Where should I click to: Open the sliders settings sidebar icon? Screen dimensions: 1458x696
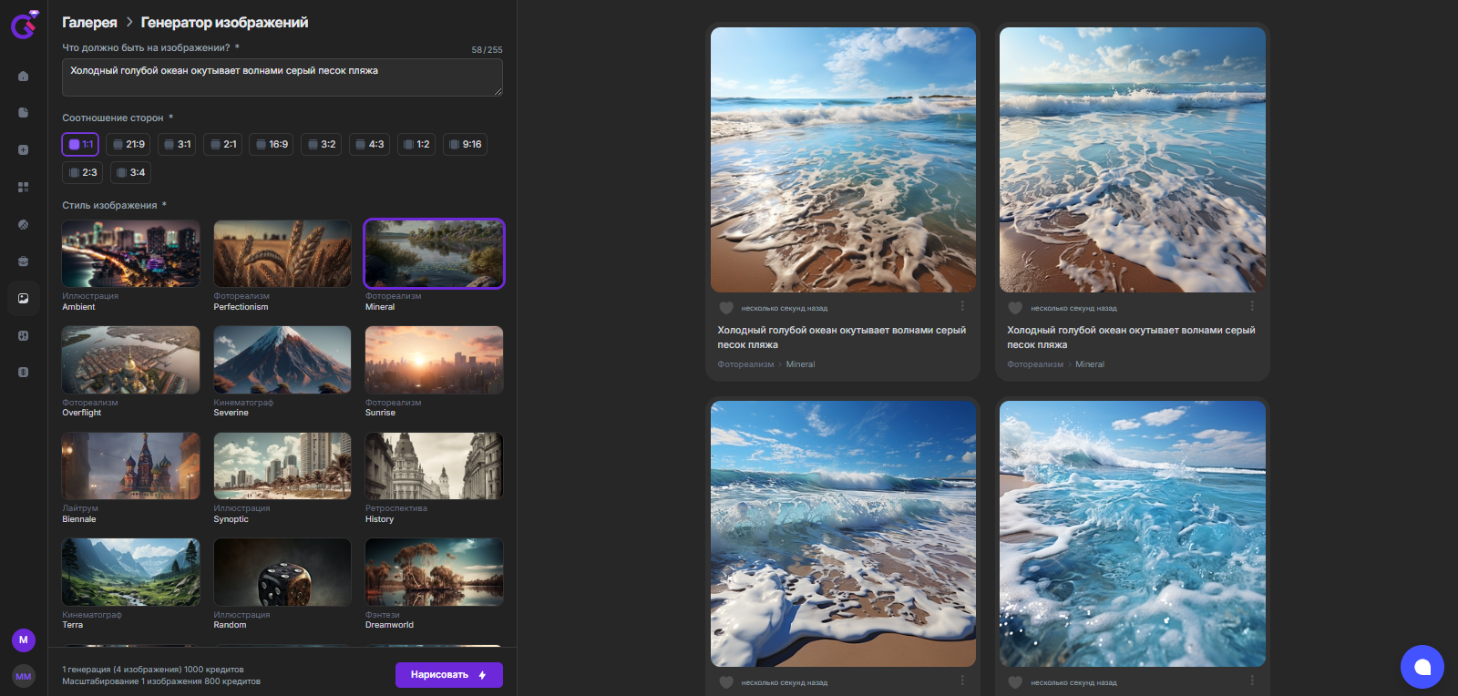point(24,335)
